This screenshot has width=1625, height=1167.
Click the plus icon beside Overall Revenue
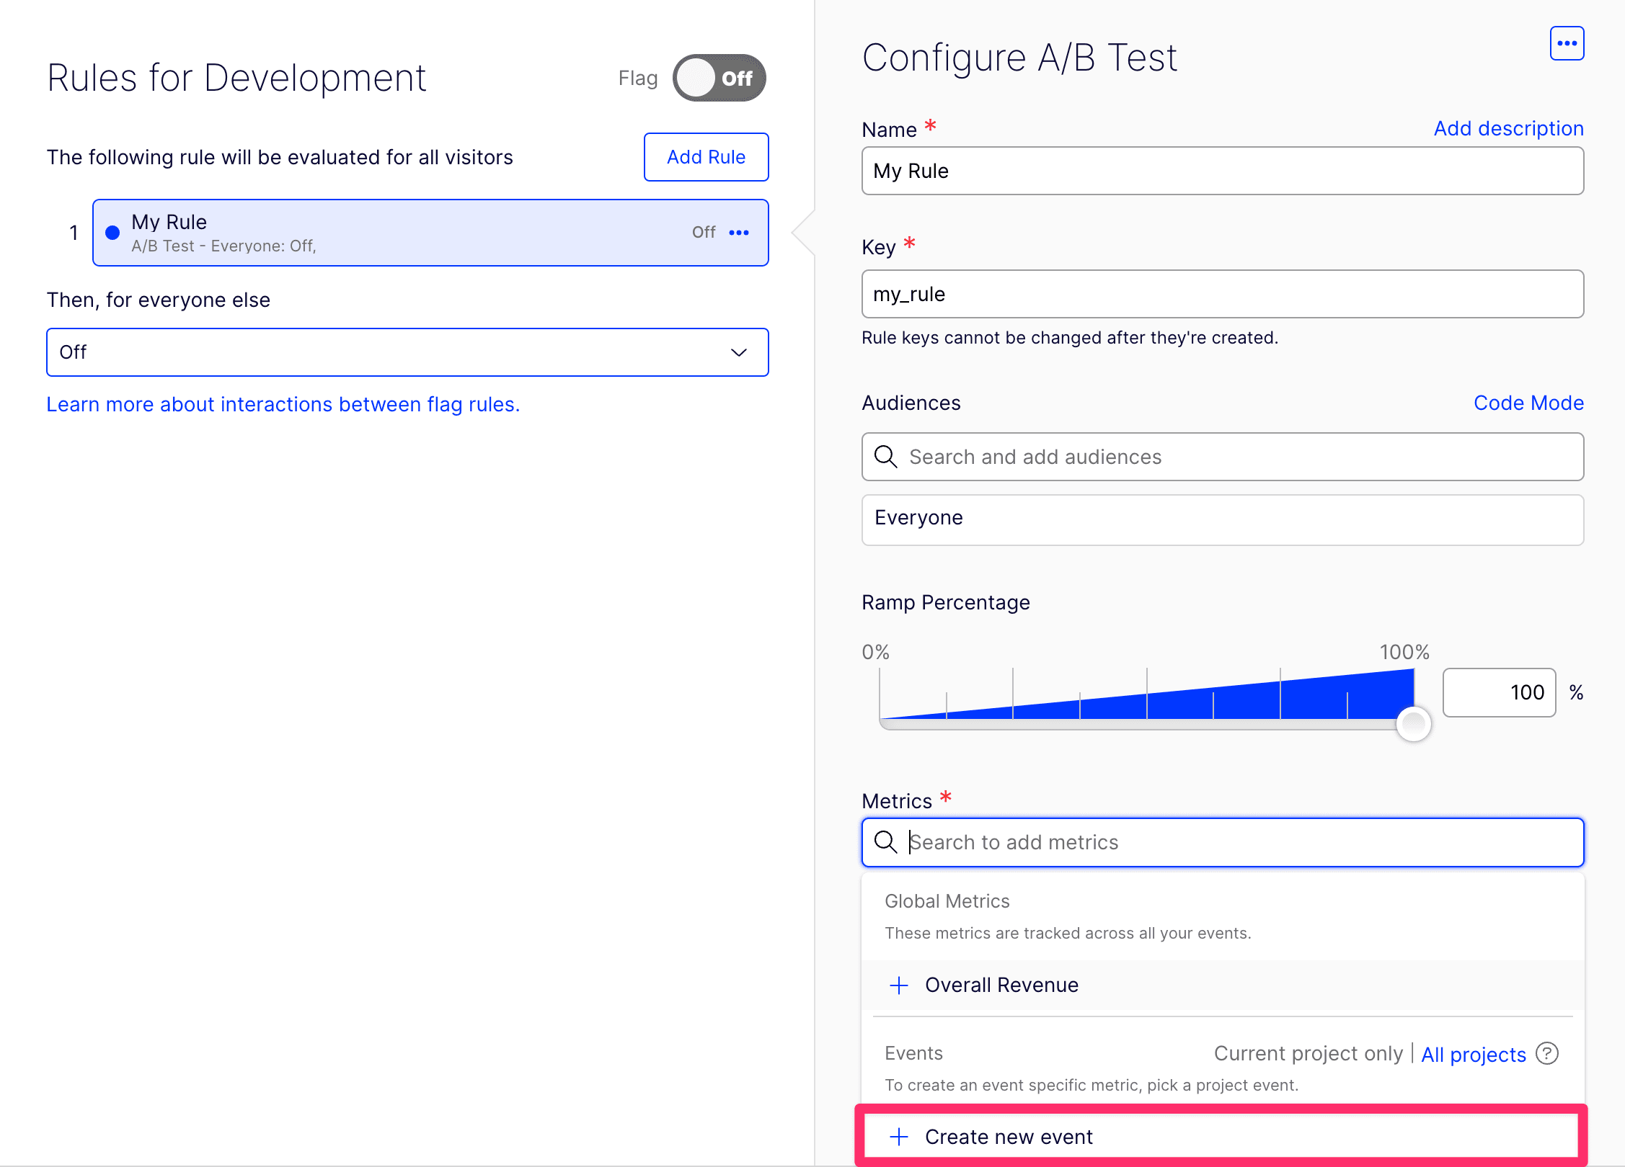click(899, 985)
